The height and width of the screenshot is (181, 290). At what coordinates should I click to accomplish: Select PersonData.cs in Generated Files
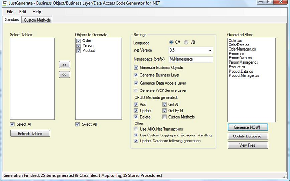coord(240,58)
